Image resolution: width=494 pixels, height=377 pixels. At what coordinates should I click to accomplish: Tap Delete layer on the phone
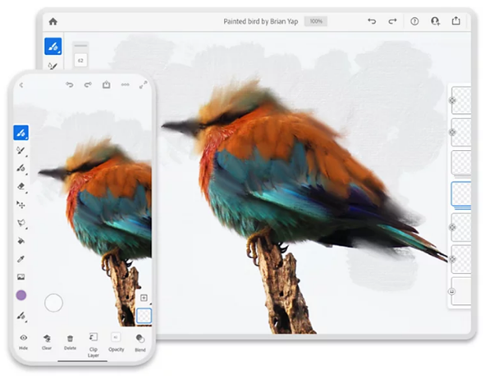[x=70, y=342]
